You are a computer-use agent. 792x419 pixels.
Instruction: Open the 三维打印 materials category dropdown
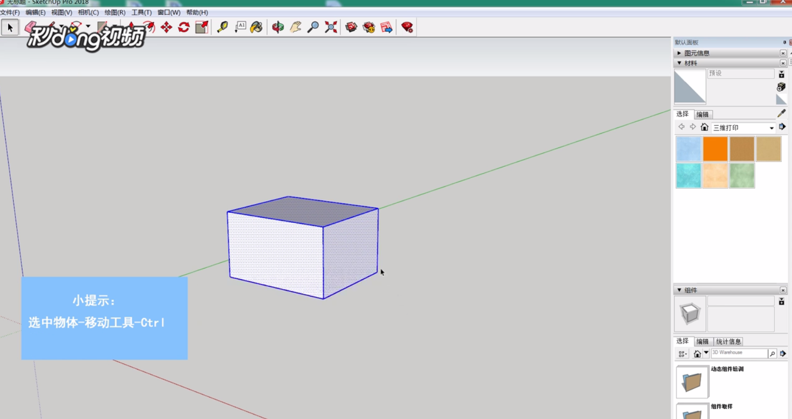click(772, 128)
